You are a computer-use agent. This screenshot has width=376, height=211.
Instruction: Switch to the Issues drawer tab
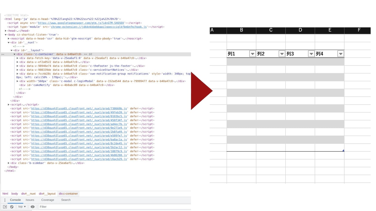tap(30, 200)
